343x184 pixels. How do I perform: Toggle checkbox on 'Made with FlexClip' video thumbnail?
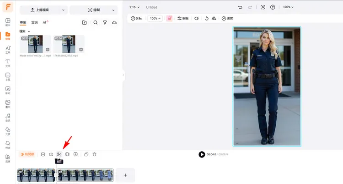[x=48, y=50]
